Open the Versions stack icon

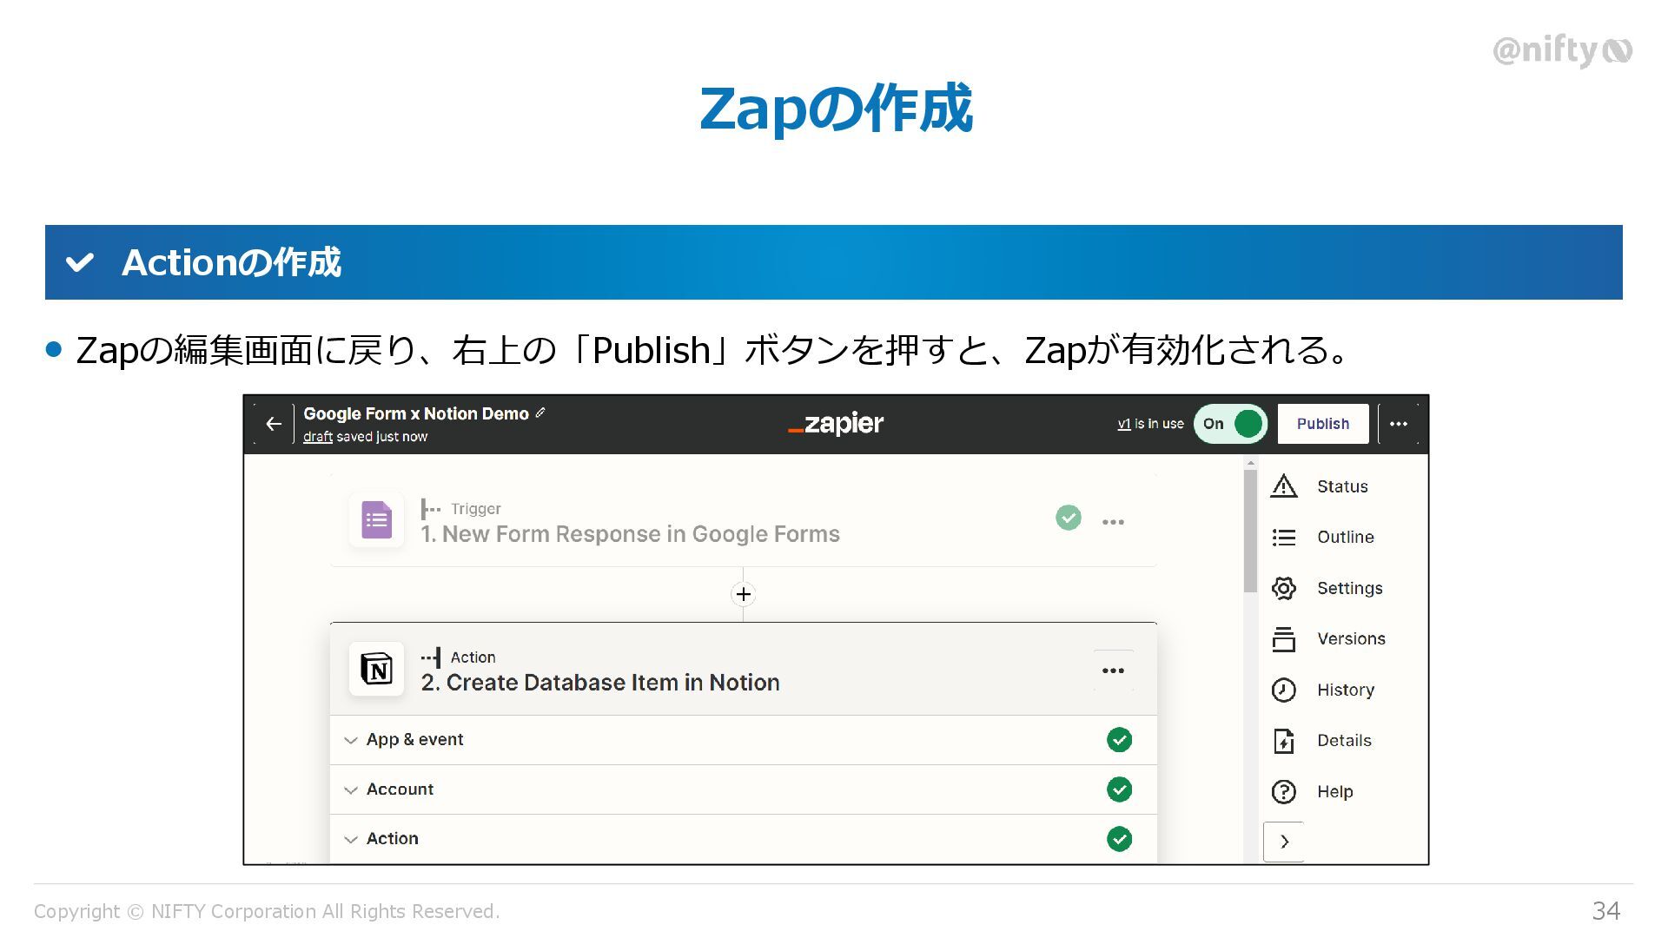coord(1283,639)
